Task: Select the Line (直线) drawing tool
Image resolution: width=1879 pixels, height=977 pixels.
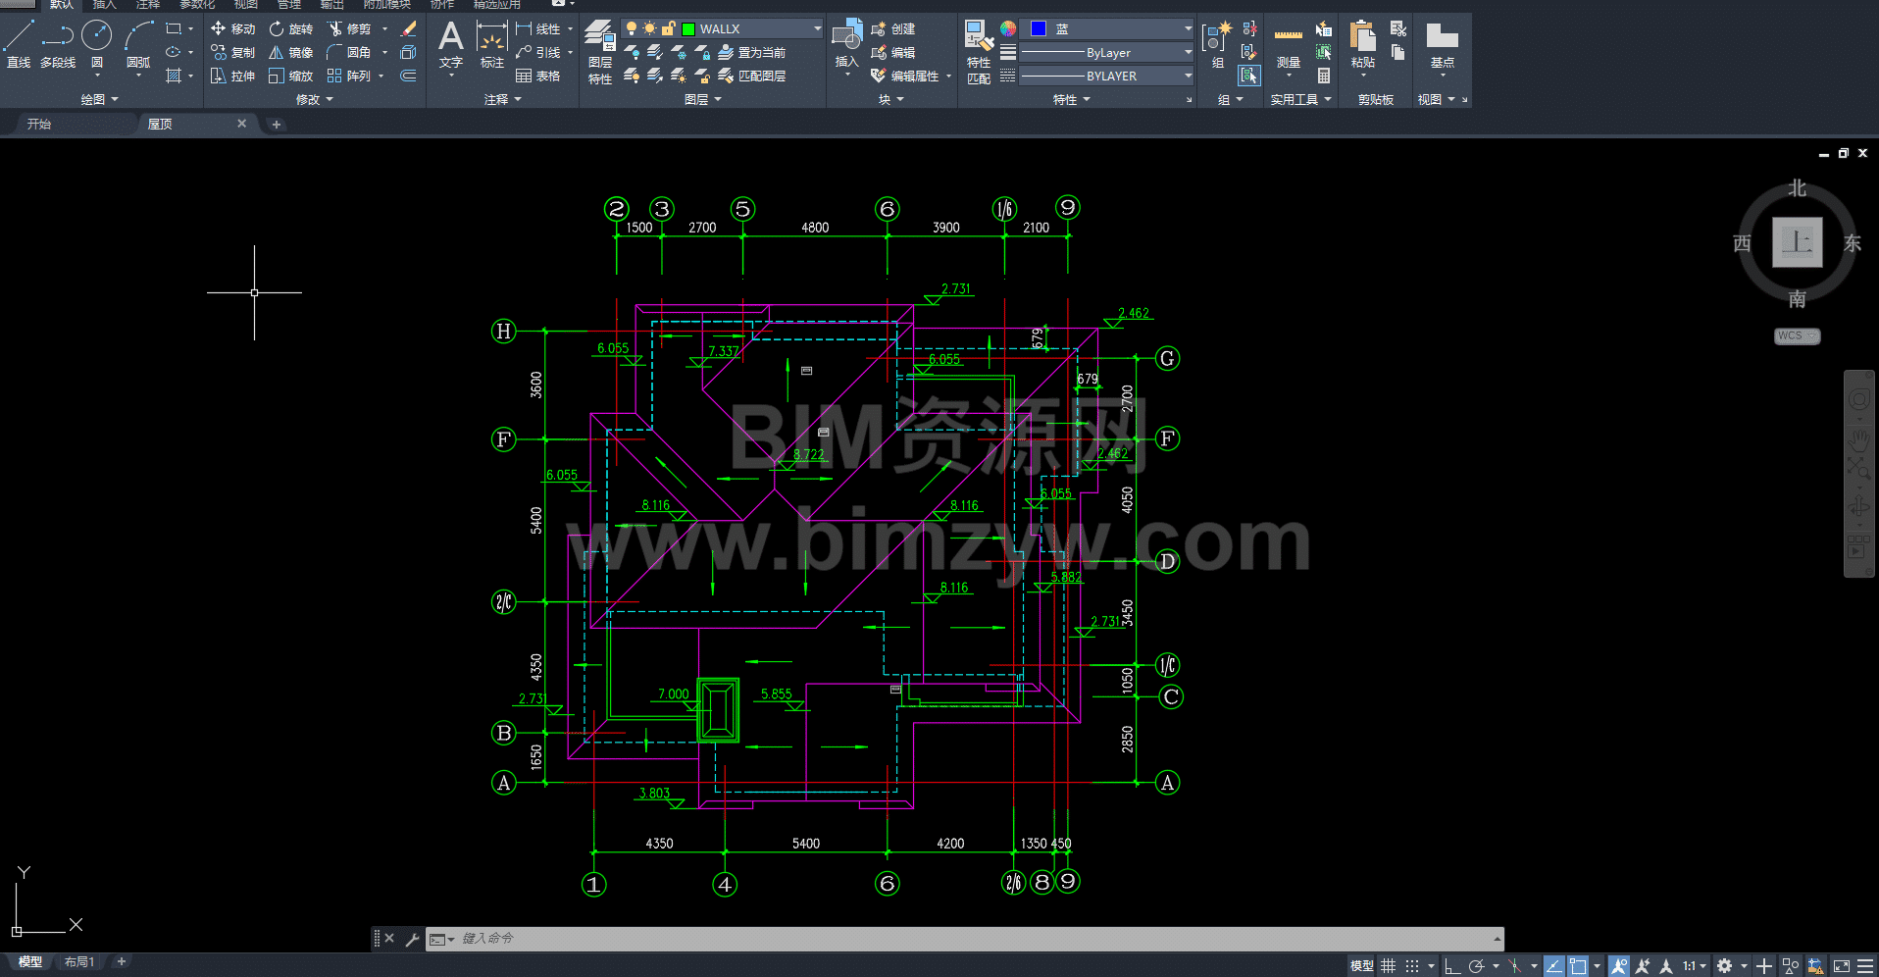Action: coord(19,44)
